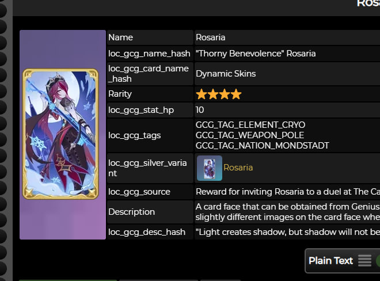Select the Description label cell
380x281 pixels.
point(150,212)
